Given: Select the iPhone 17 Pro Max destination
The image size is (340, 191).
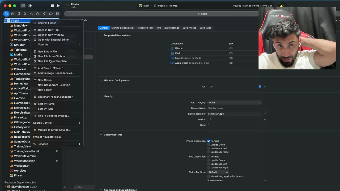Looking at the screenshot, I should coord(166,6).
